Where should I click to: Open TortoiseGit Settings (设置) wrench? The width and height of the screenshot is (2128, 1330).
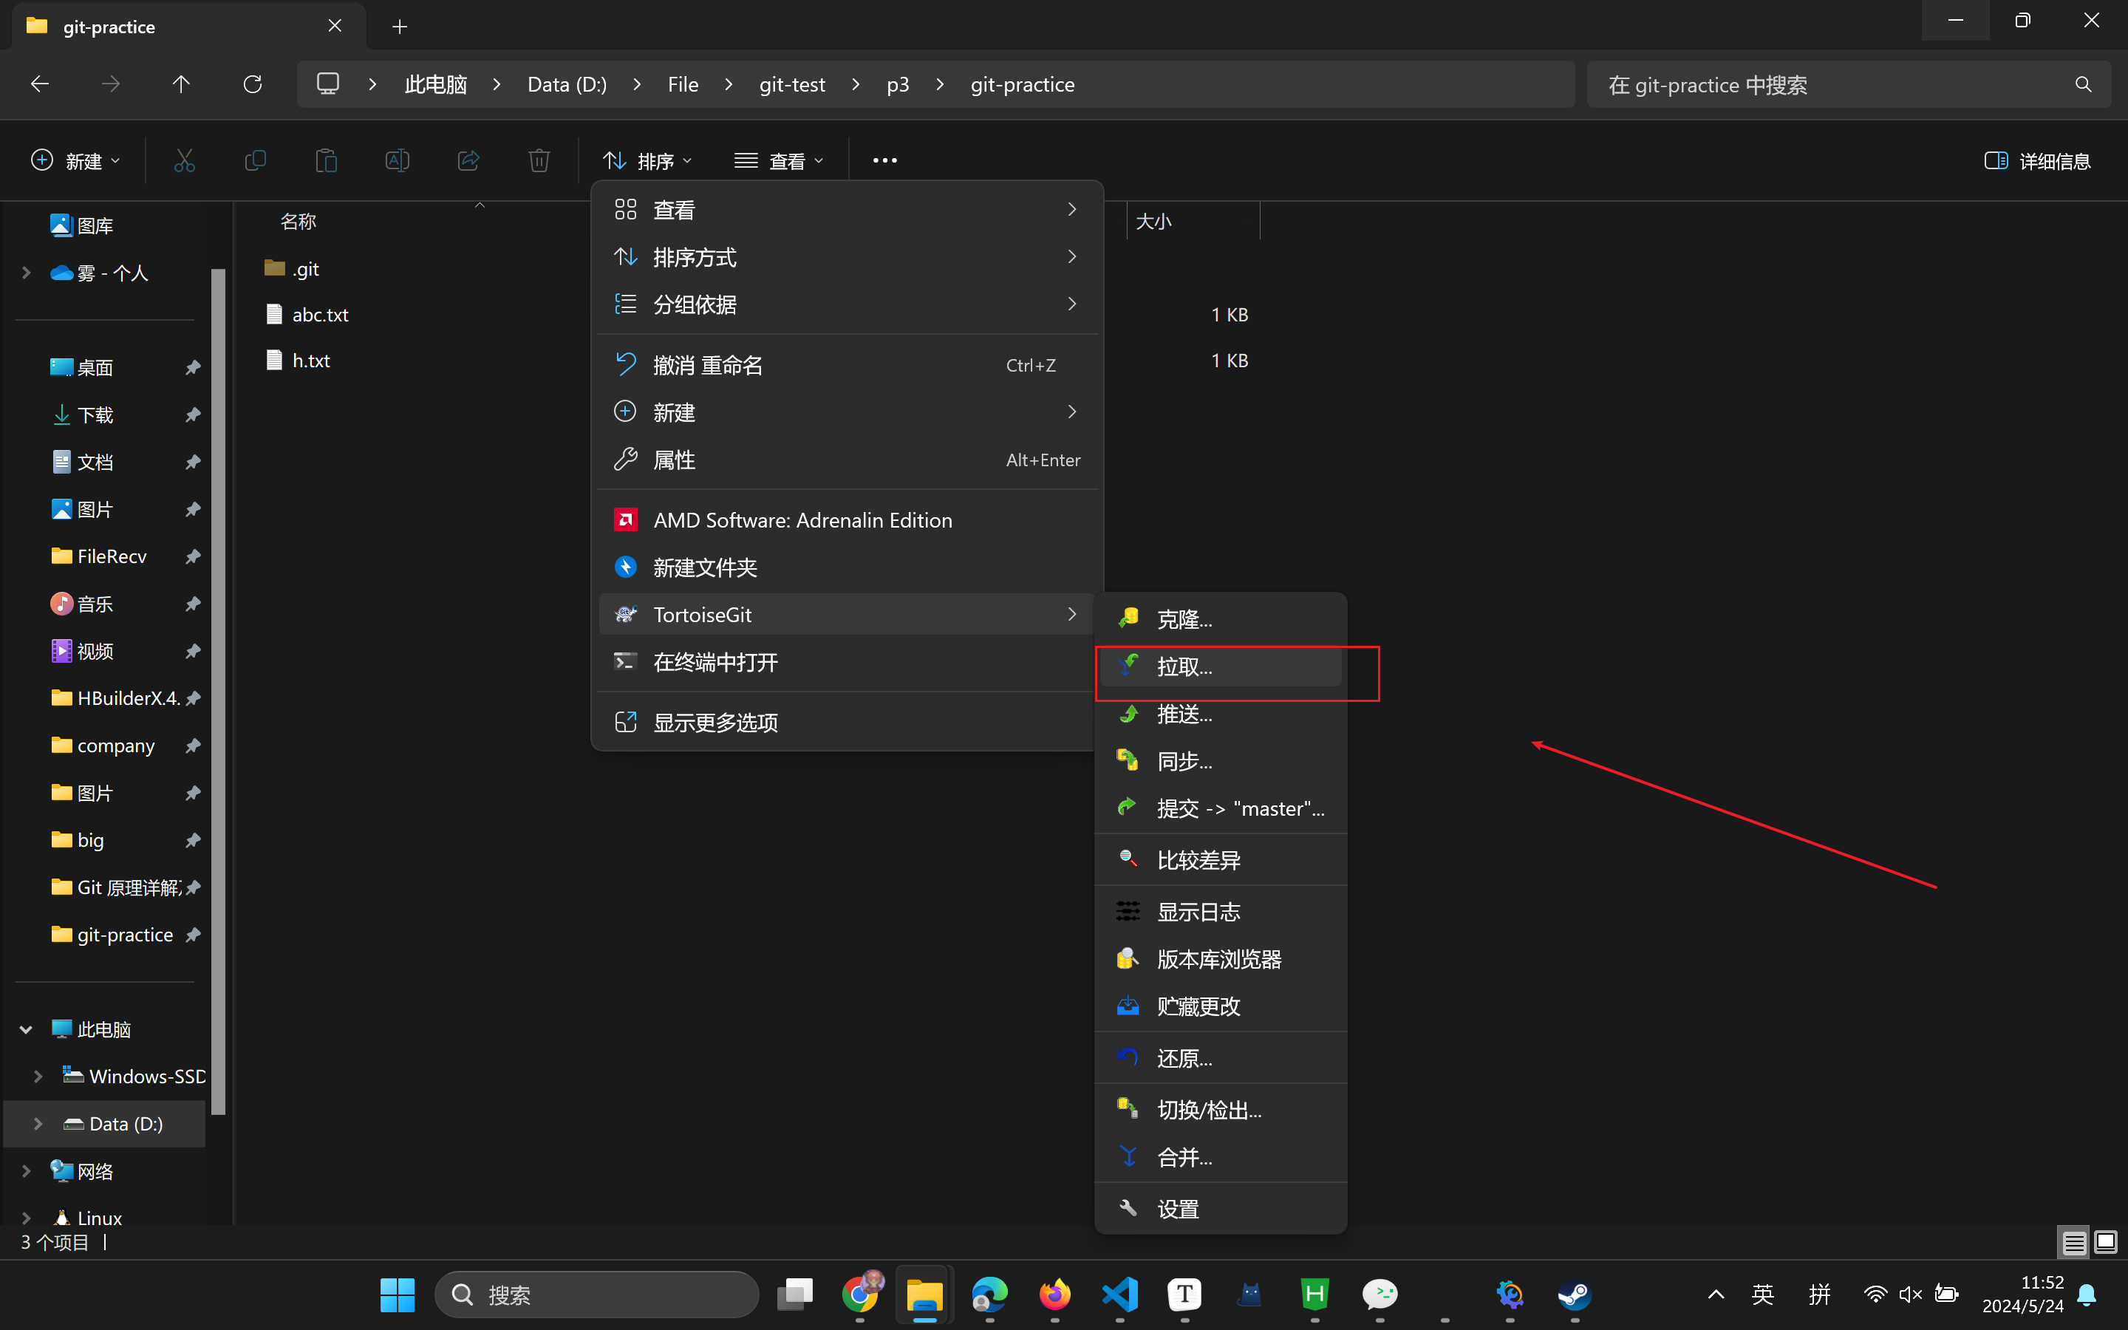click(x=1128, y=1208)
